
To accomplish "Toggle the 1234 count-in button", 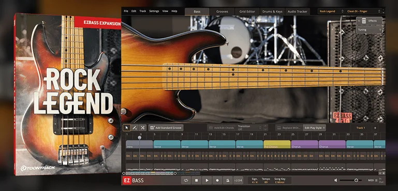I will point(238,180).
